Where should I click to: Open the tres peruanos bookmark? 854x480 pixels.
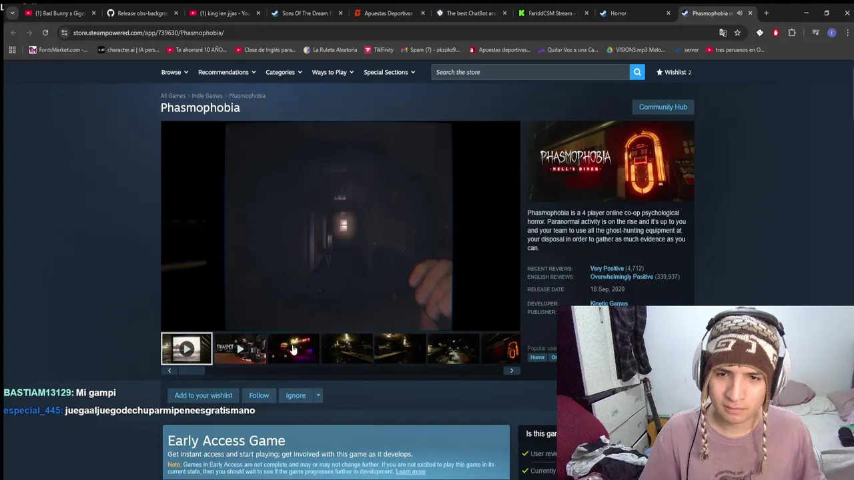(735, 50)
